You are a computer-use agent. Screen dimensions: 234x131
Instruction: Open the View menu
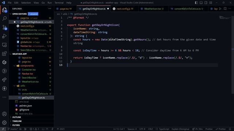click(x=36, y=3)
